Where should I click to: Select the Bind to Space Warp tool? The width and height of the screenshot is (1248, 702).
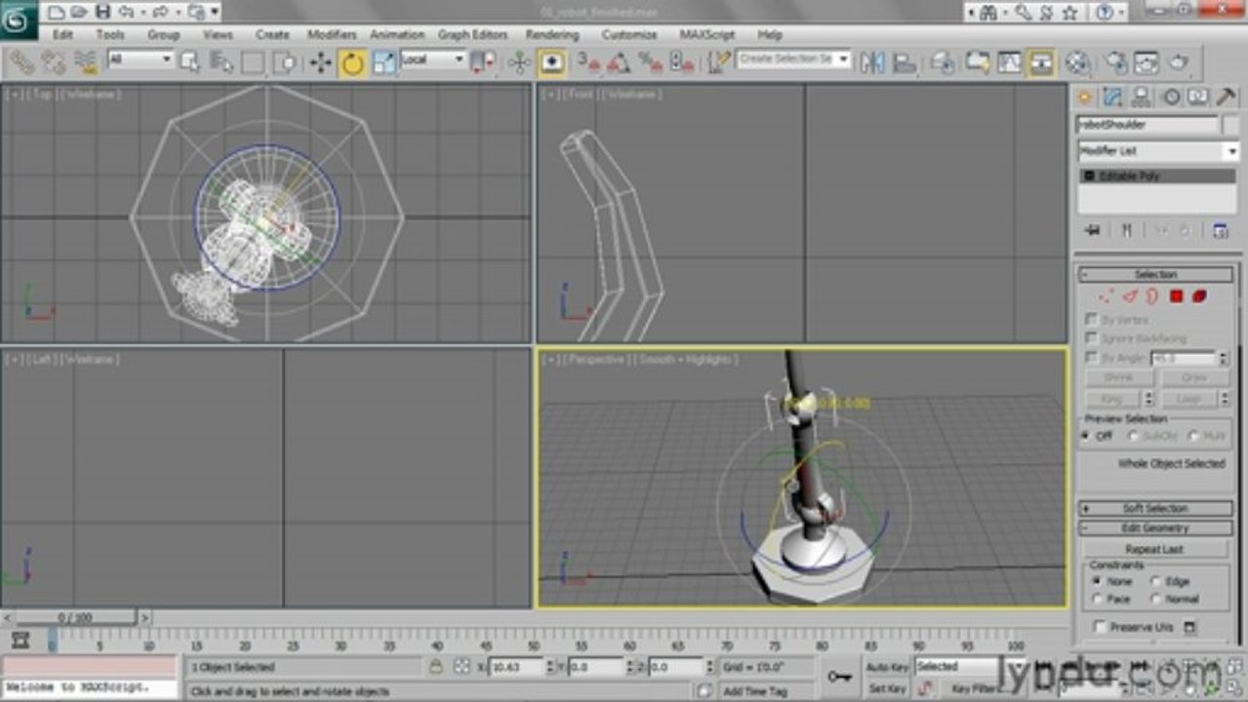click(x=85, y=62)
